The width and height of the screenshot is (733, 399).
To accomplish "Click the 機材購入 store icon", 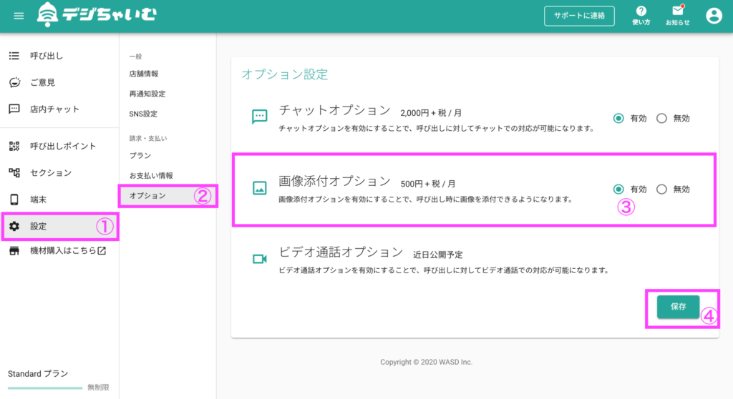I will [14, 251].
